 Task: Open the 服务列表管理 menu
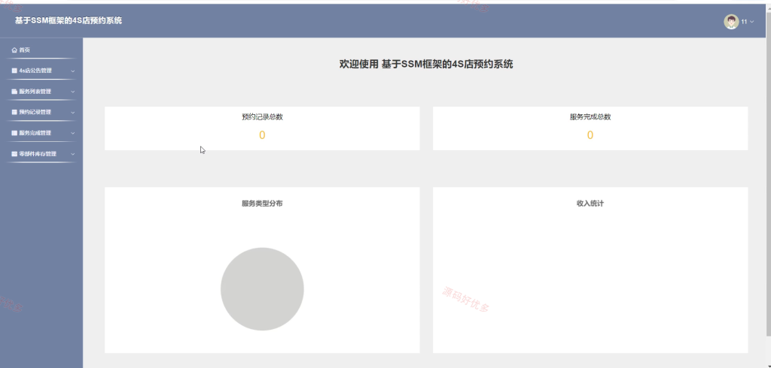(x=41, y=92)
